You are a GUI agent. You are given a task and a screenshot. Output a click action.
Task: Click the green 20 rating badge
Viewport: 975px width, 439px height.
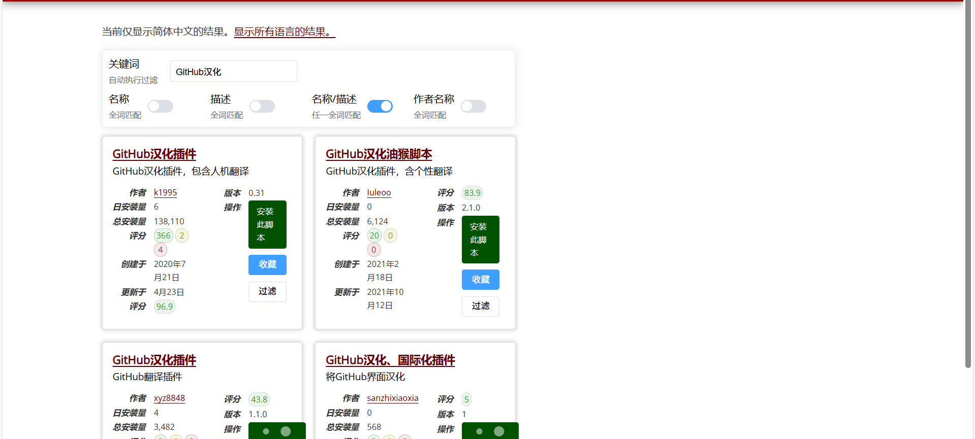(374, 235)
